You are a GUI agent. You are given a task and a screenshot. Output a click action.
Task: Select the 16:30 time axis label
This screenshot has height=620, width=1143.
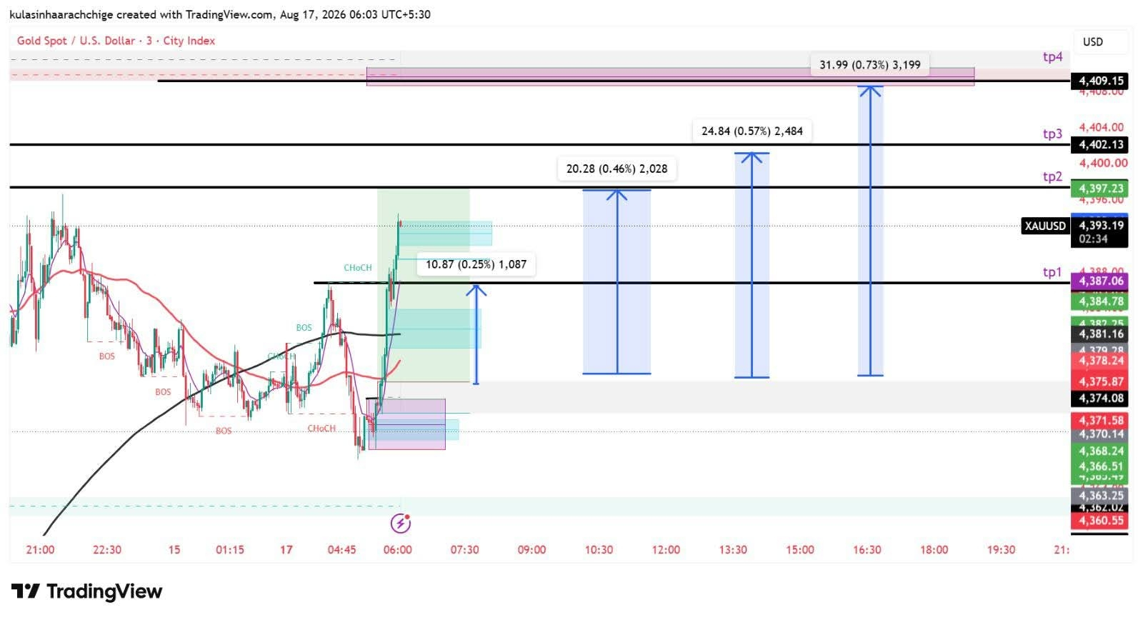point(867,549)
